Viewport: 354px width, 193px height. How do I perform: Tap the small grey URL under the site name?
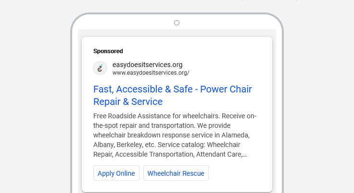click(151, 73)
